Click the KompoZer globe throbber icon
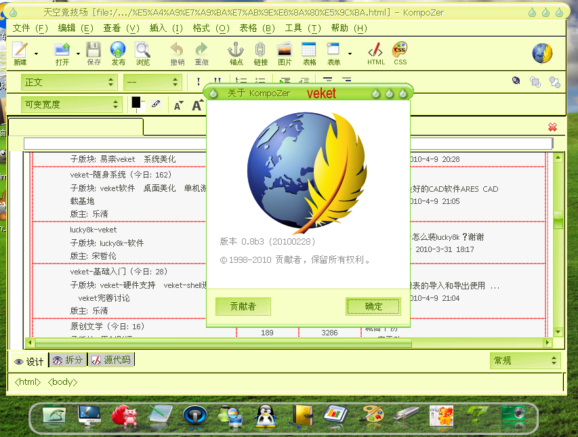The width and height of the screenshot is (578, 437). pos(542,53)
